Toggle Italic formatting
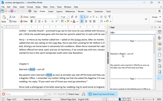This screenshot has height=101, width=163. coord(36,21)
